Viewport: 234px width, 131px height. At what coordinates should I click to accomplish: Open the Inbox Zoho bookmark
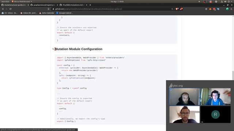pos(10,13)
